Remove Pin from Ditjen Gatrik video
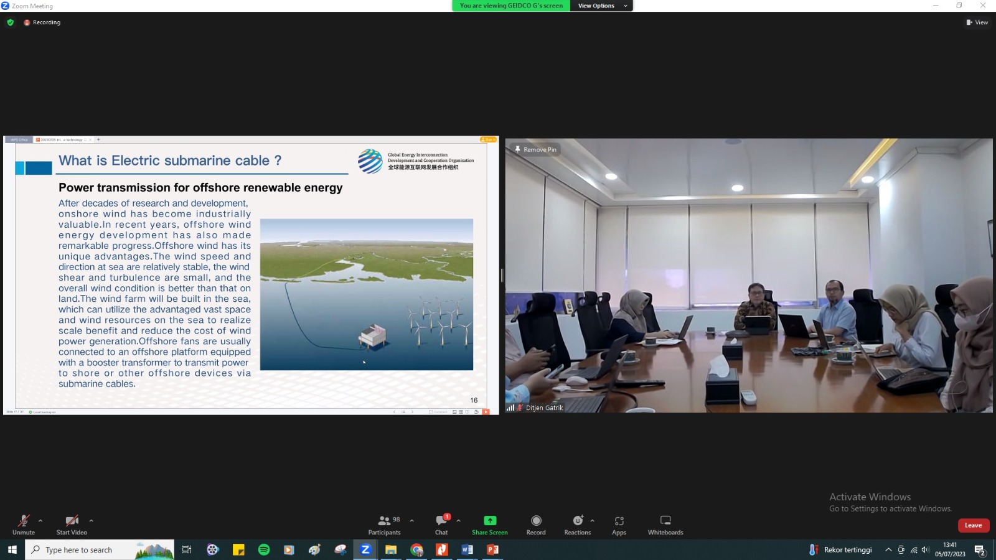 click(535, 149)
